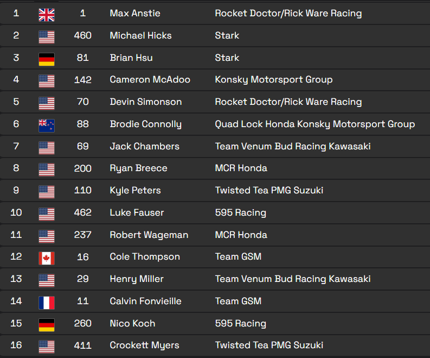Open rider Jack Chambers
Image resolution: width=430 pixels, height=358 pixels.
145,146
